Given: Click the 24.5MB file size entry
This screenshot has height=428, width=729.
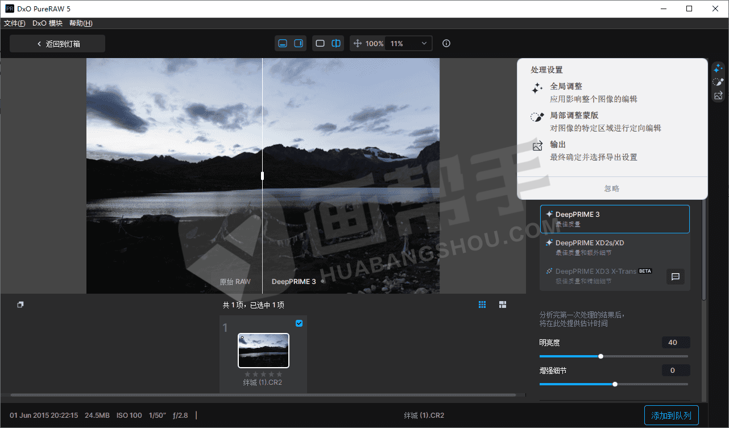Looking at the screenshot, I should click(x=97, y=415).
